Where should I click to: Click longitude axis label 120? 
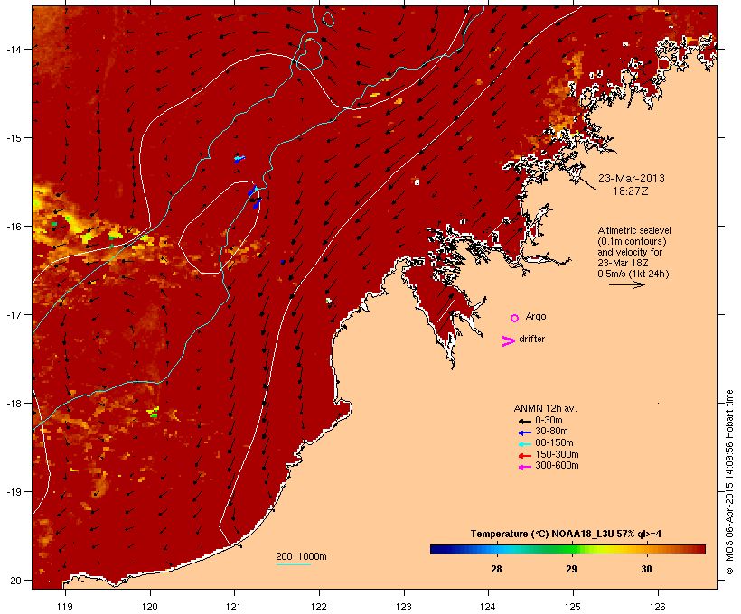(x=150, y=607)
